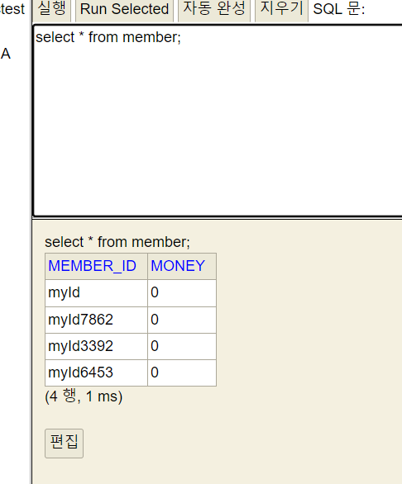Click the MONEY value for myId
Viewport: 402px width, 484px height.
pyautogui.click(x=182, y=293)
